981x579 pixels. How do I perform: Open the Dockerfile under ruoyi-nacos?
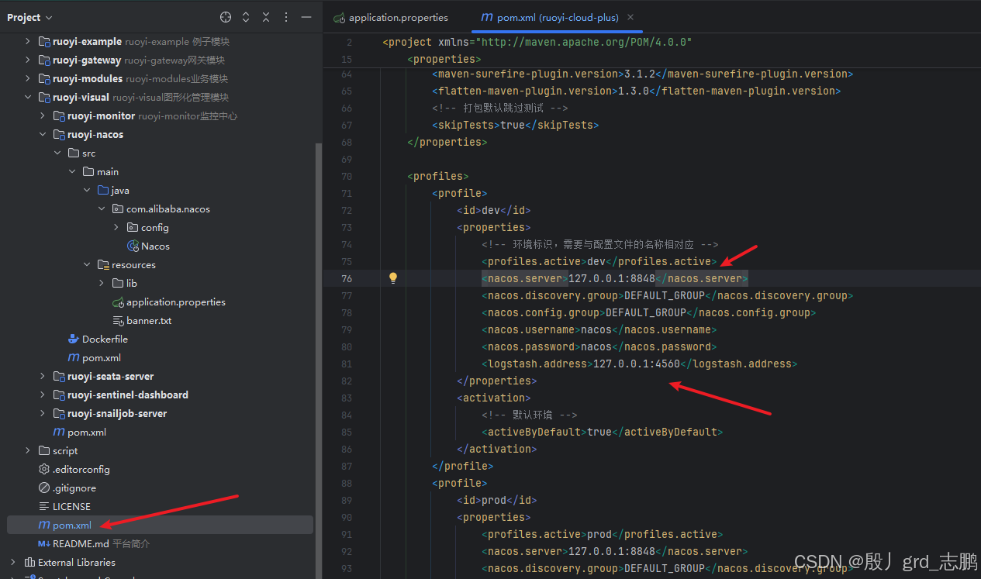(x=105, y=339)
